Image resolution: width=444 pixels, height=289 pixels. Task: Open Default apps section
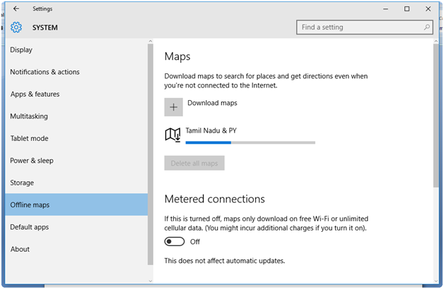point(30,227)
